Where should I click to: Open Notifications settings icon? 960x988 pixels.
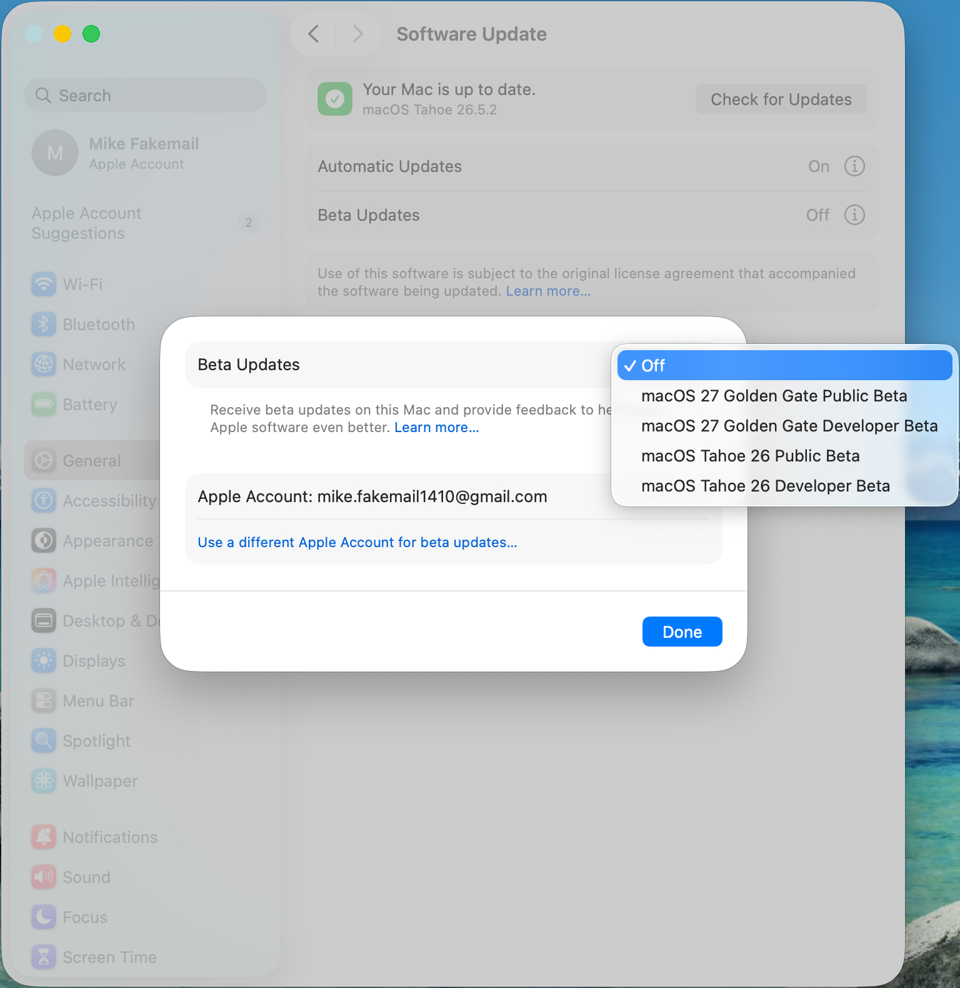point(44,837)
